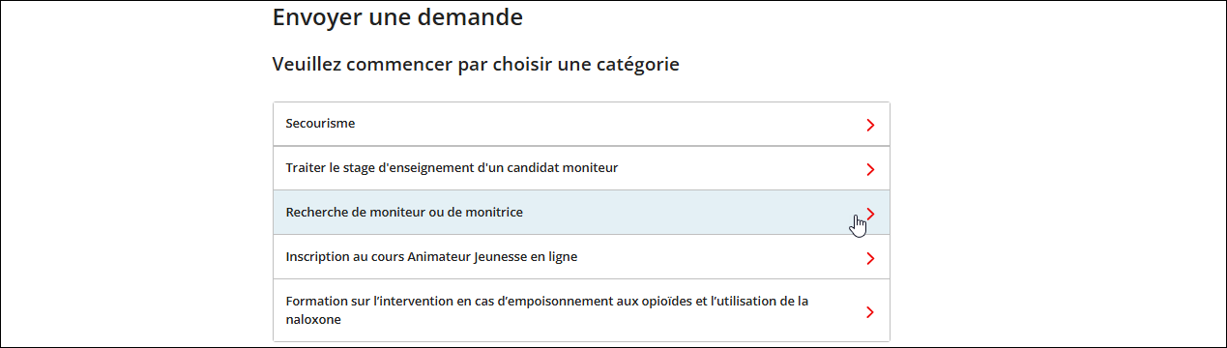Screen dimensions: 1227x348
Task: Choose Recherche de moniteur ou de monitrice
Action: tap(581, 213)
